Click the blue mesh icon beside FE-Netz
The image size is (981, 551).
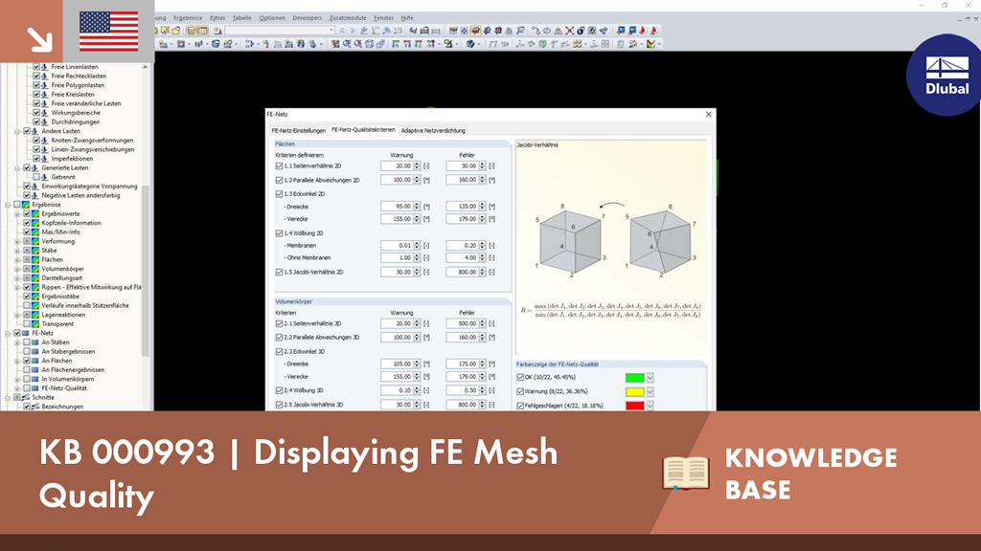point(26,333)
